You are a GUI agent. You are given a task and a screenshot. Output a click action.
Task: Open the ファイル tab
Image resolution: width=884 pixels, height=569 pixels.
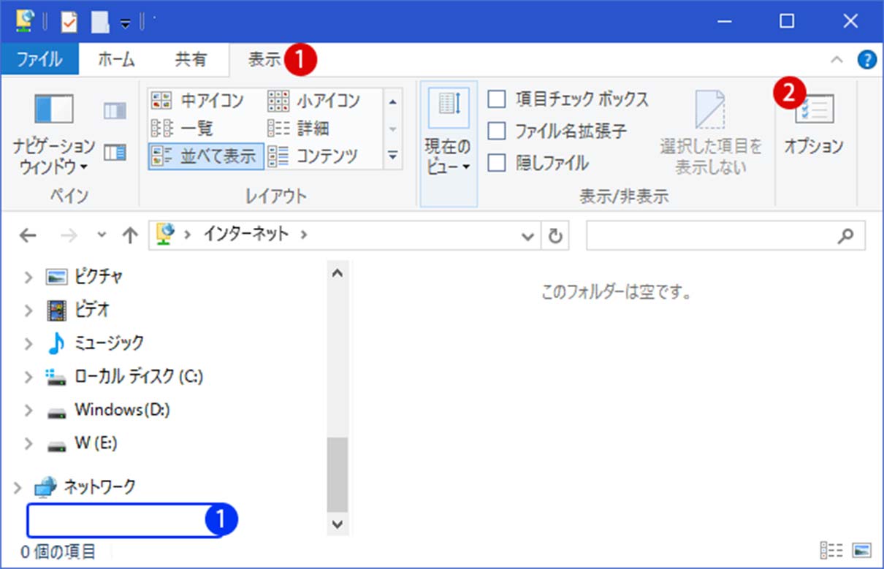(x=39, y=60)
